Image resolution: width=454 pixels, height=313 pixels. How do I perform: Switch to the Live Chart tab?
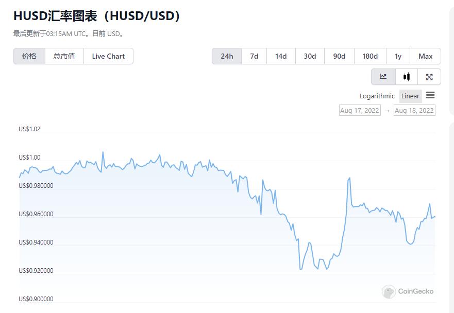pos(108,56)
